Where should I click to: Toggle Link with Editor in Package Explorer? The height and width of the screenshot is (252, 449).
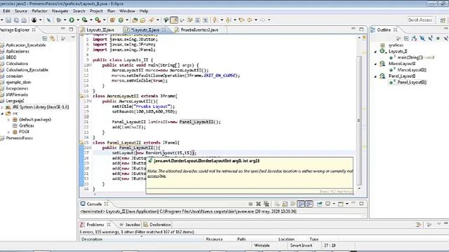53,38
